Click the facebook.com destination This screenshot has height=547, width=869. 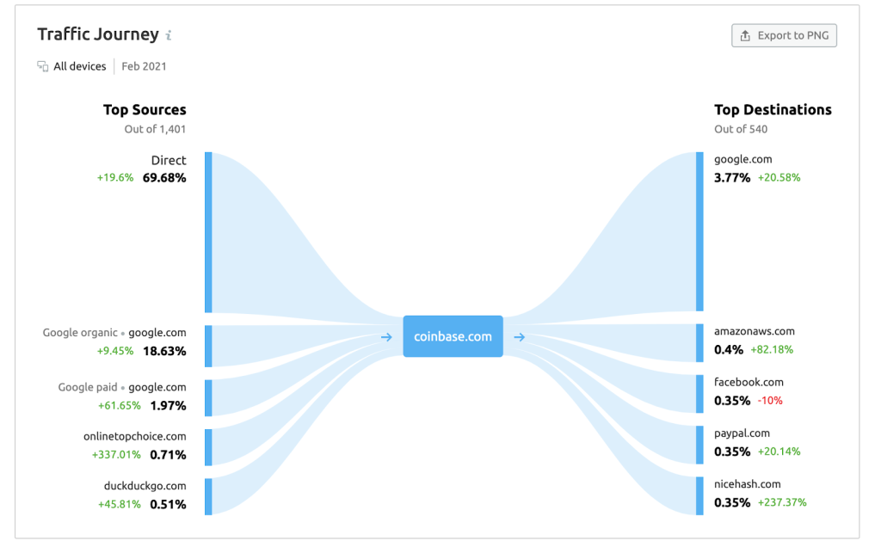click(749, 382)
